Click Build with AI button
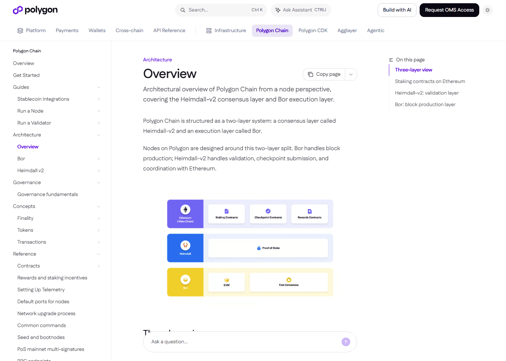The height and width of the screenshot is (361, 506). (x=397, y=10)
